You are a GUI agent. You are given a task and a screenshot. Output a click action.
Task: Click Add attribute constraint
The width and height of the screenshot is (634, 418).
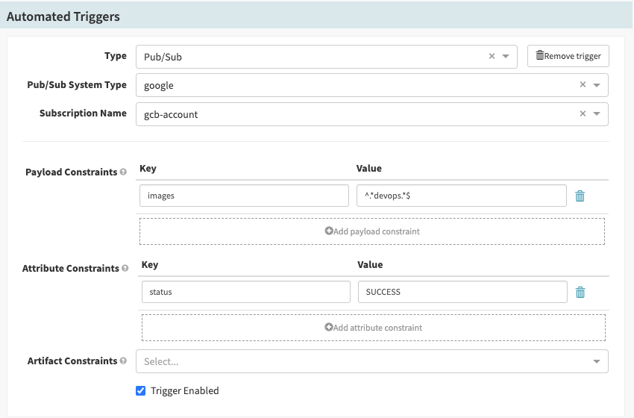(373, 328)
